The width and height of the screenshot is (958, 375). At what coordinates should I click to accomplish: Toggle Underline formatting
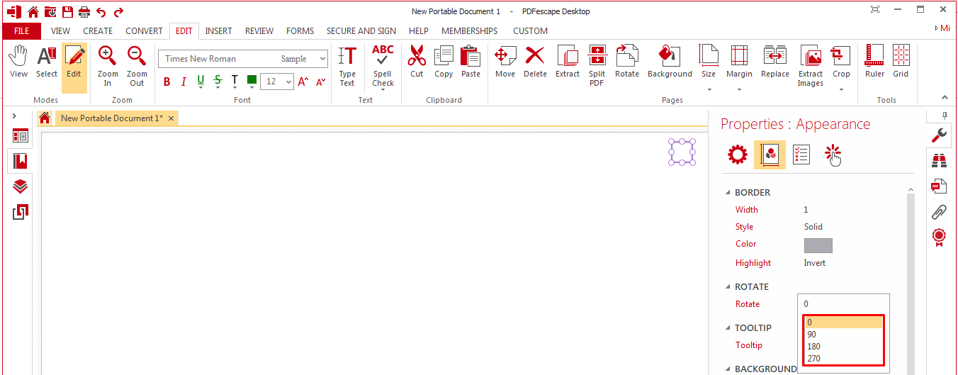point(201,82)
